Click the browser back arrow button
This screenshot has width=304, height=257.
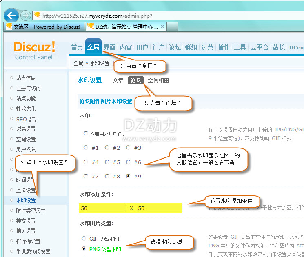(11, 16)
